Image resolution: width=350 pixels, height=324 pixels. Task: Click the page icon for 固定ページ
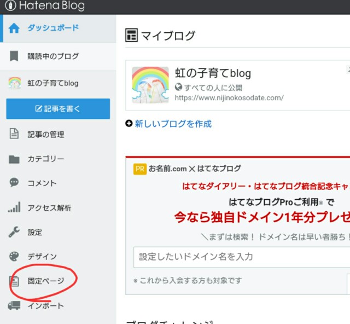(x=14, y=281)
